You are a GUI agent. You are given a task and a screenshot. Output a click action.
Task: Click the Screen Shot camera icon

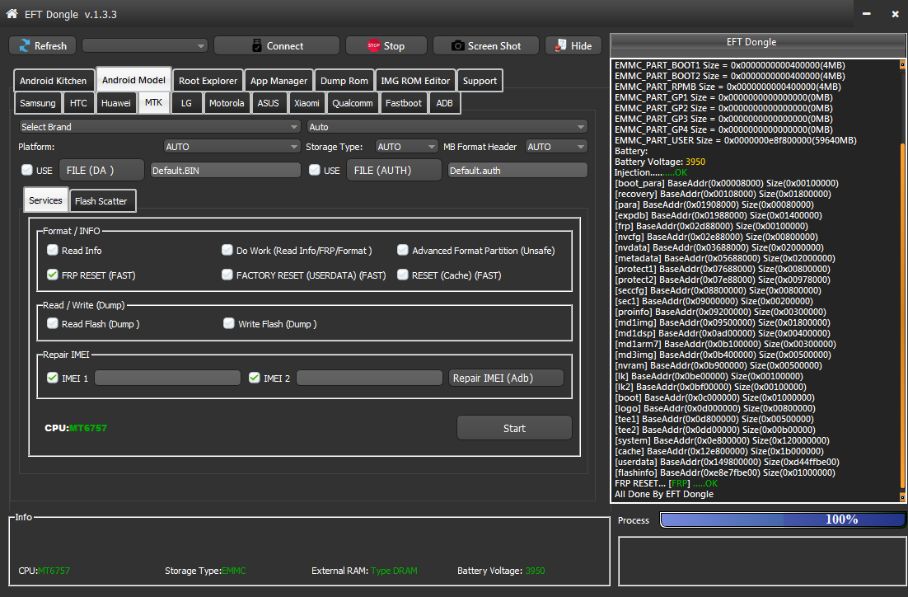click(x=457, y=46)
